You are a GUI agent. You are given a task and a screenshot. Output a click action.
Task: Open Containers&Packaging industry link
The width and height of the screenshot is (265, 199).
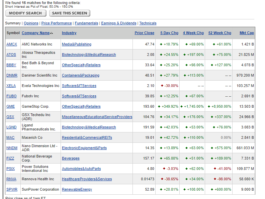coord(81,75)
